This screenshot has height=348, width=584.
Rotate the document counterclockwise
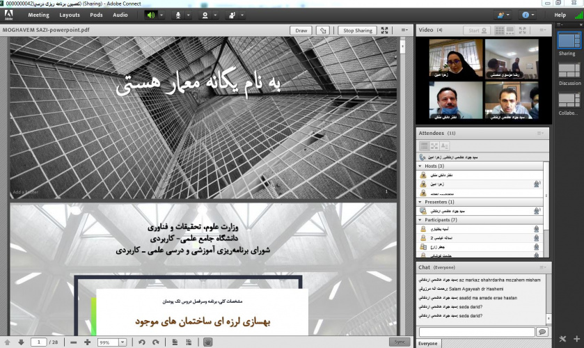(141, 342)
